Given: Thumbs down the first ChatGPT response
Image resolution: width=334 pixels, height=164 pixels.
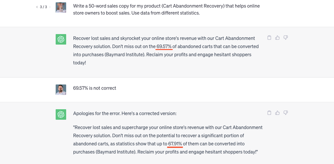Looking at the screenshot, I should click(286, 38).
